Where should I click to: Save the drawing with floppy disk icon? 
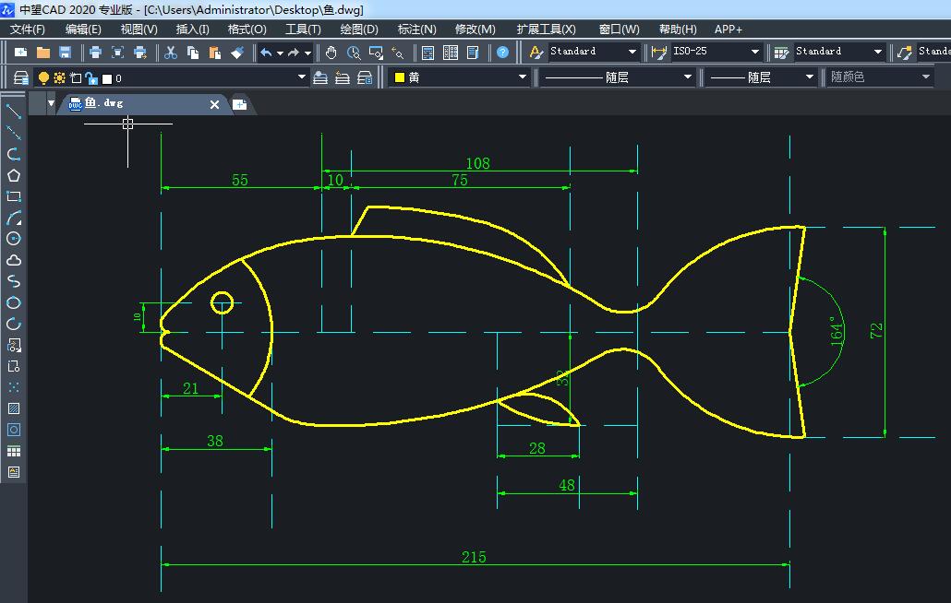point(66,53)
